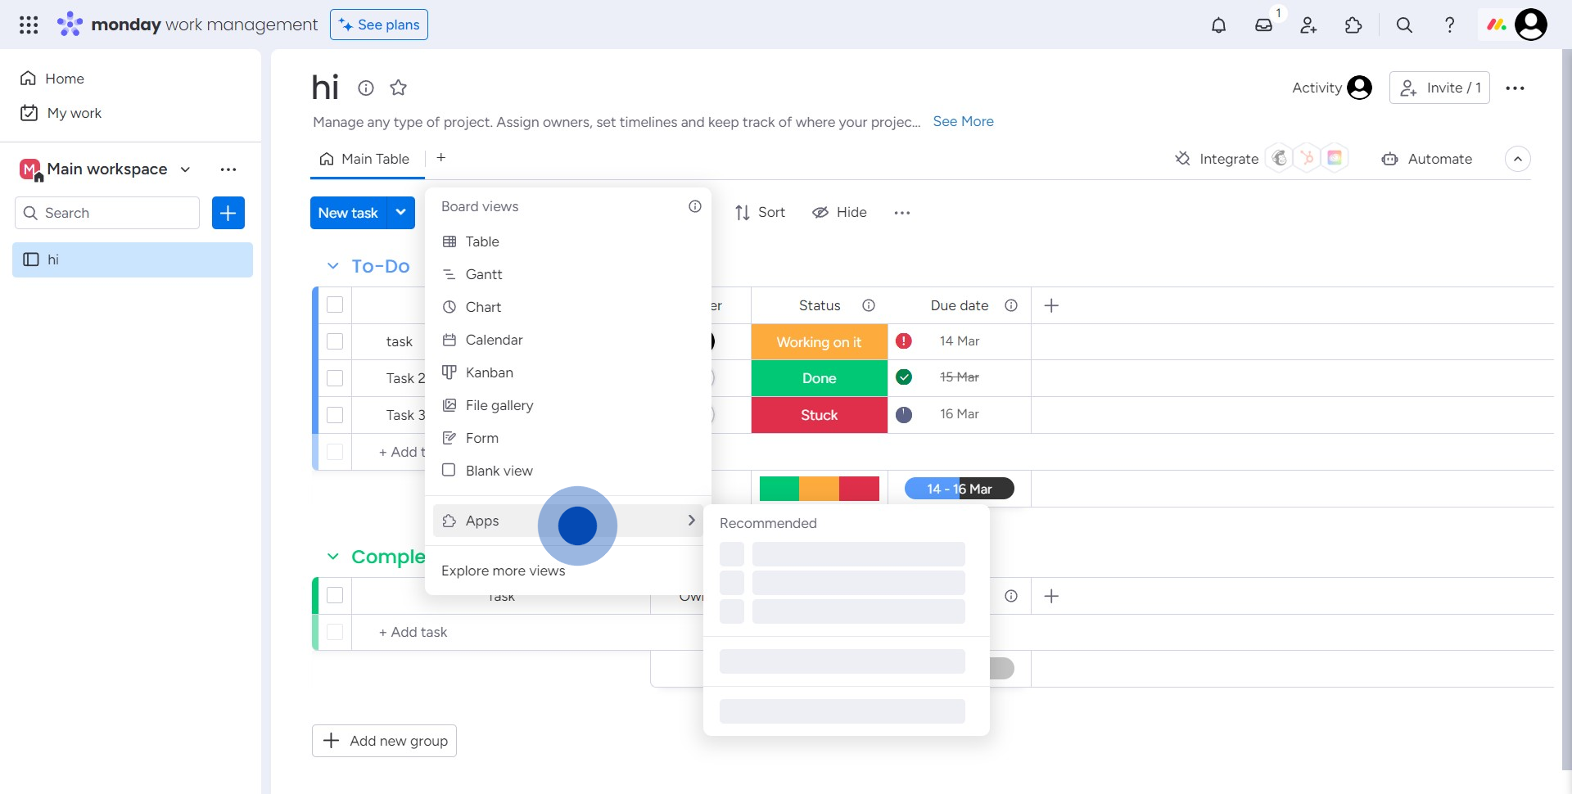Select Calendar view in the menu

tap(494, 340)
